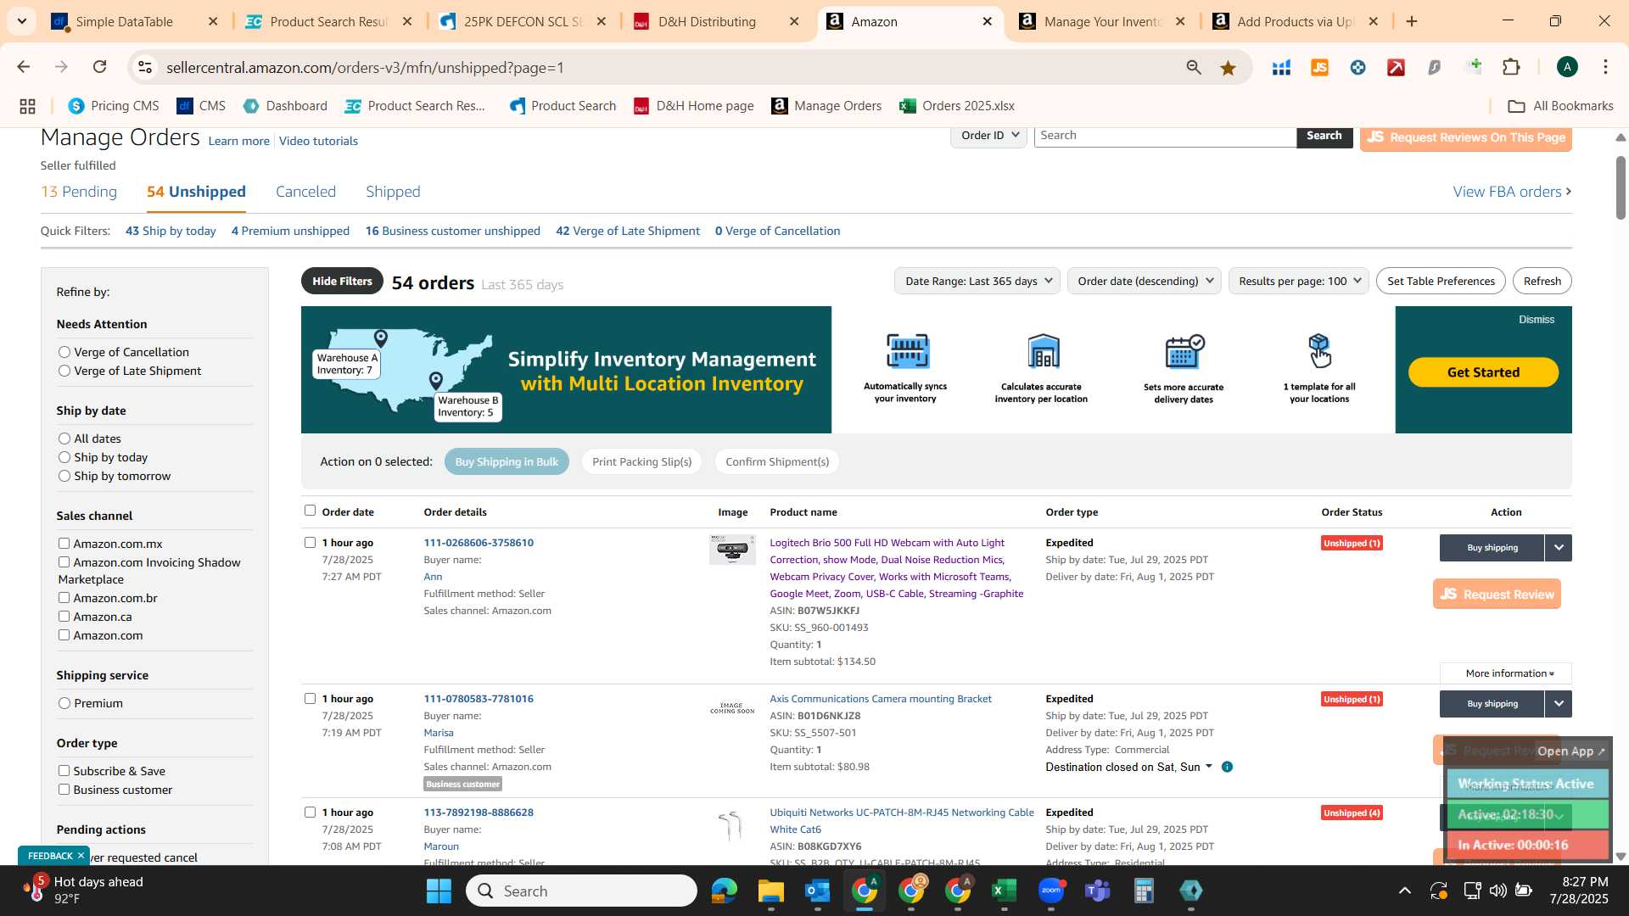
Task: Open the apps grid icon in the bookmarks bar
Action: click(27, 106)
